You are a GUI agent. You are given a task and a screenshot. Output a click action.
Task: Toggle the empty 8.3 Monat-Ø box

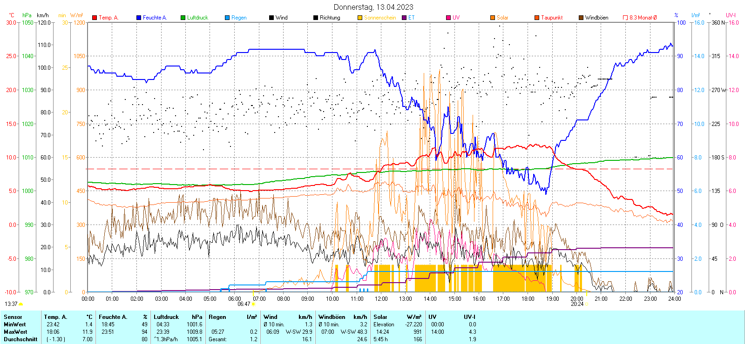(x=625, y=18)
